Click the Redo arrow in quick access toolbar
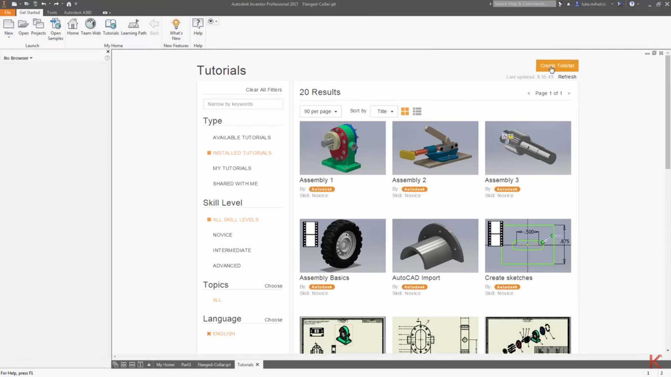Image resolution: width=671 pixels, height=377 pixels. point(56,4)
